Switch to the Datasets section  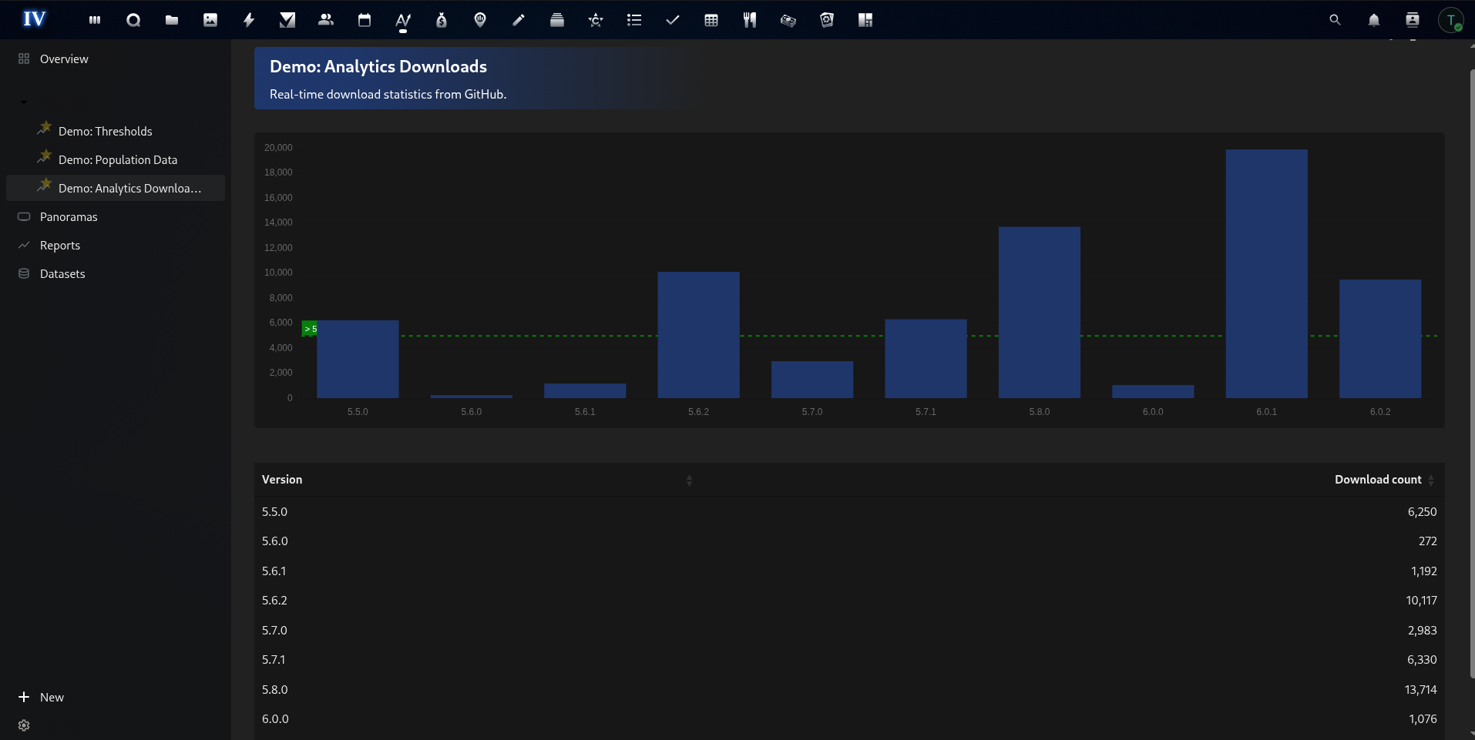click(62, 273)
